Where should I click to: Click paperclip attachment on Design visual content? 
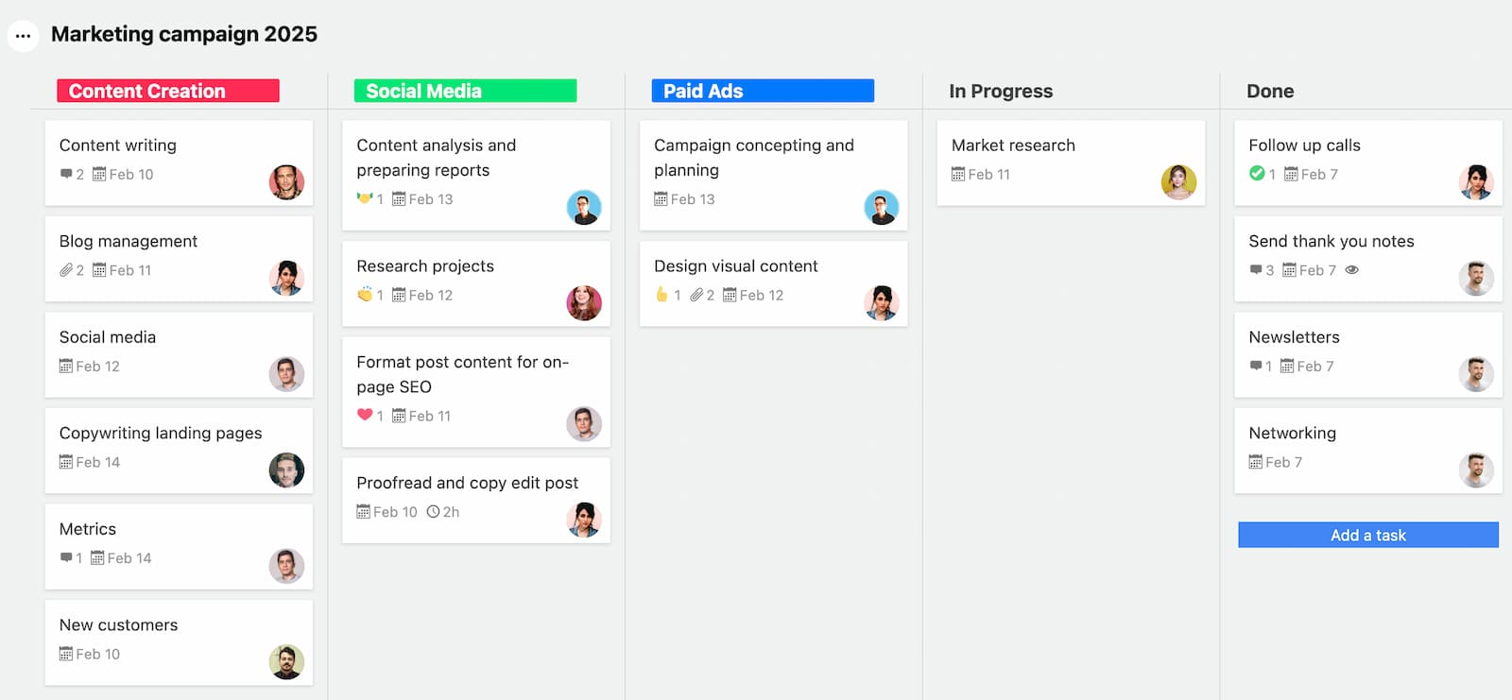point(696,295)
